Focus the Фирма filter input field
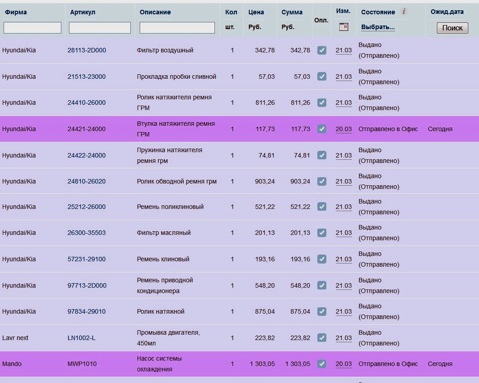This screenshot has width=479, height=383. tap(32, 28)
